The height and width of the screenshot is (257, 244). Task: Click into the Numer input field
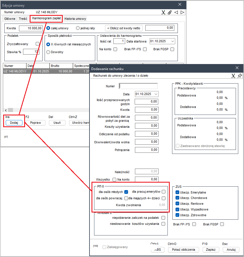138,86
